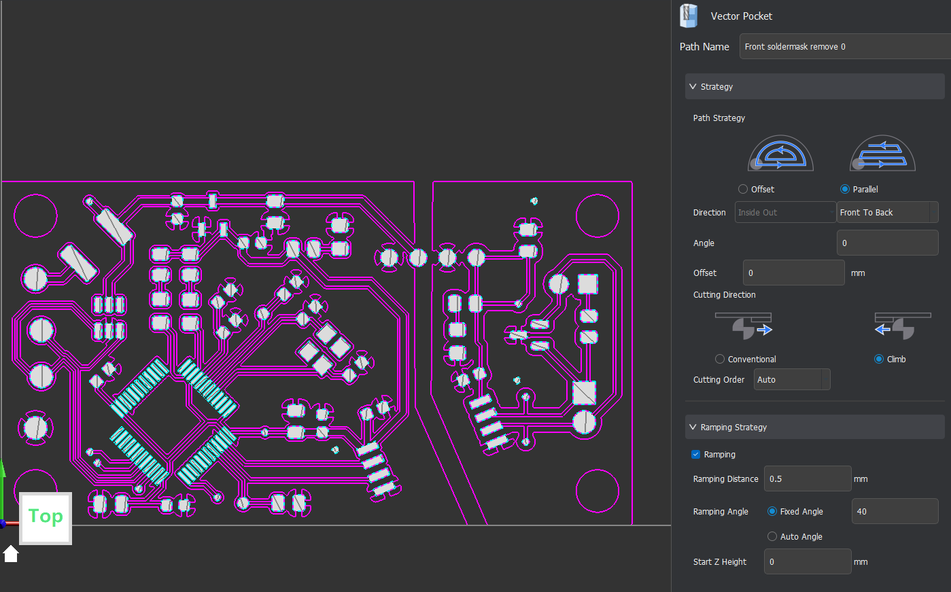This screenshot has height=592, width=951.
Task: Collapse the Strategy section
Action: tap(693, 86)
